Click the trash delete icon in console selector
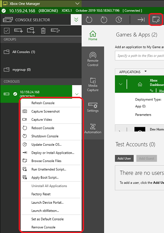Viewport: 164px width, 233px height. 43,31
